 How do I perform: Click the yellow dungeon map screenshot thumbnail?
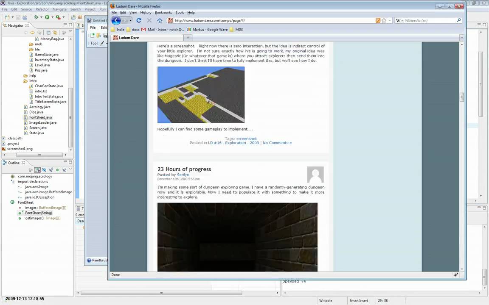[x=201, y=94]
